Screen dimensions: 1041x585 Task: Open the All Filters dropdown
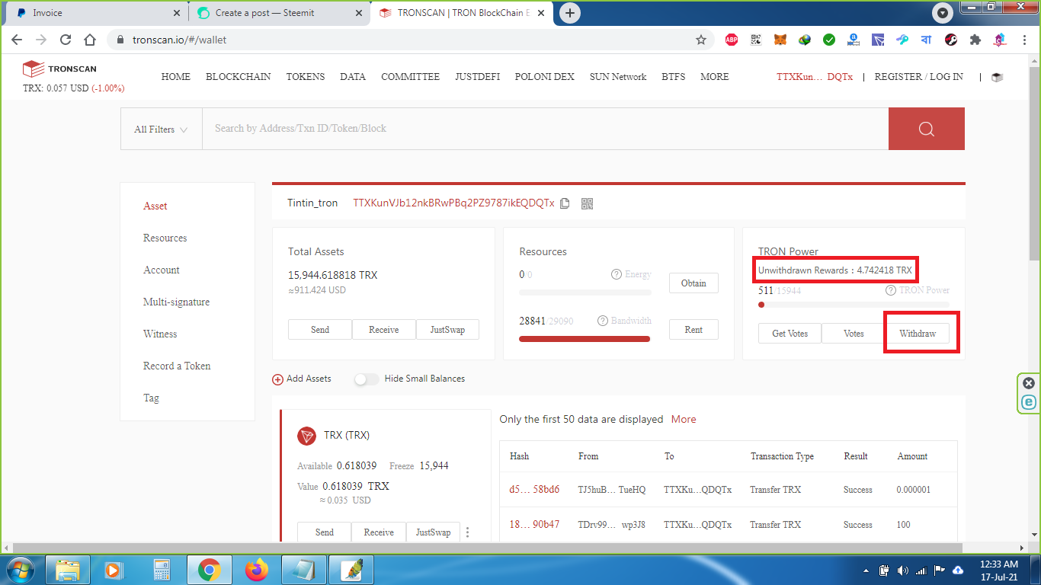161,129
